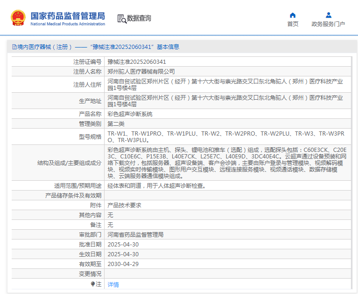Click product name 彩色超声诊断系统
The image size is (358, 294).
coord(130,114)
